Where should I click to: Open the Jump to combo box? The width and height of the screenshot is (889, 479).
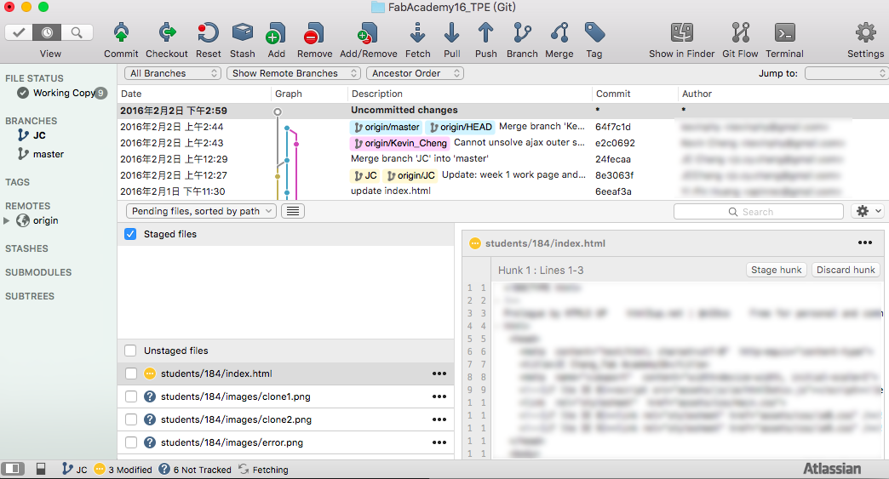coord(846,73)
